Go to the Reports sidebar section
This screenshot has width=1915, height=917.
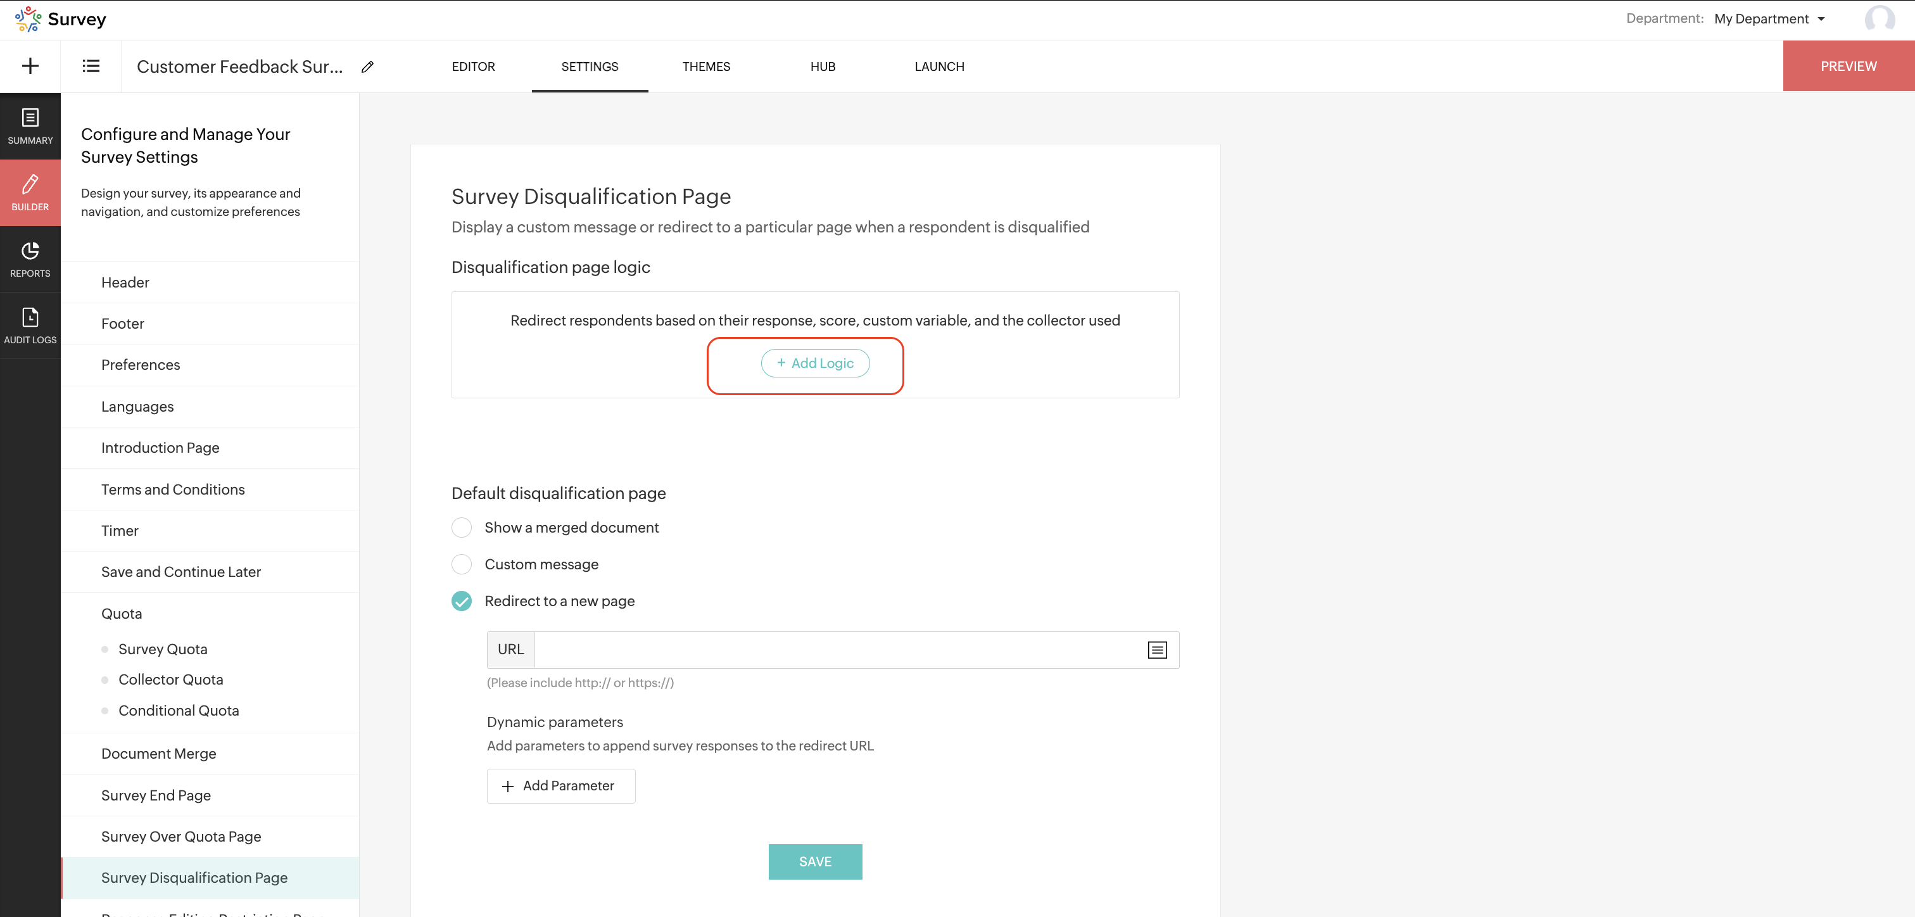pos(30,259)
